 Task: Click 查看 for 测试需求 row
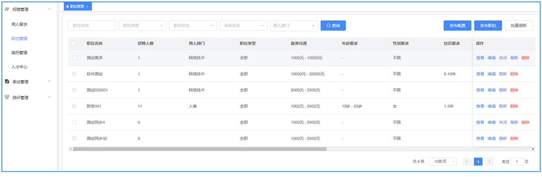click(x=480, y=58)
